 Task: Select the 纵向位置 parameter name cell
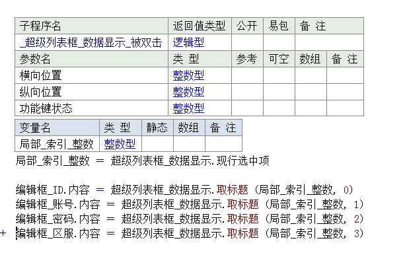click(91, 92)
